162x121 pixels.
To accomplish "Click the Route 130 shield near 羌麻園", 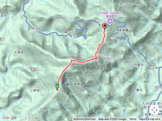I will point(114,38).
